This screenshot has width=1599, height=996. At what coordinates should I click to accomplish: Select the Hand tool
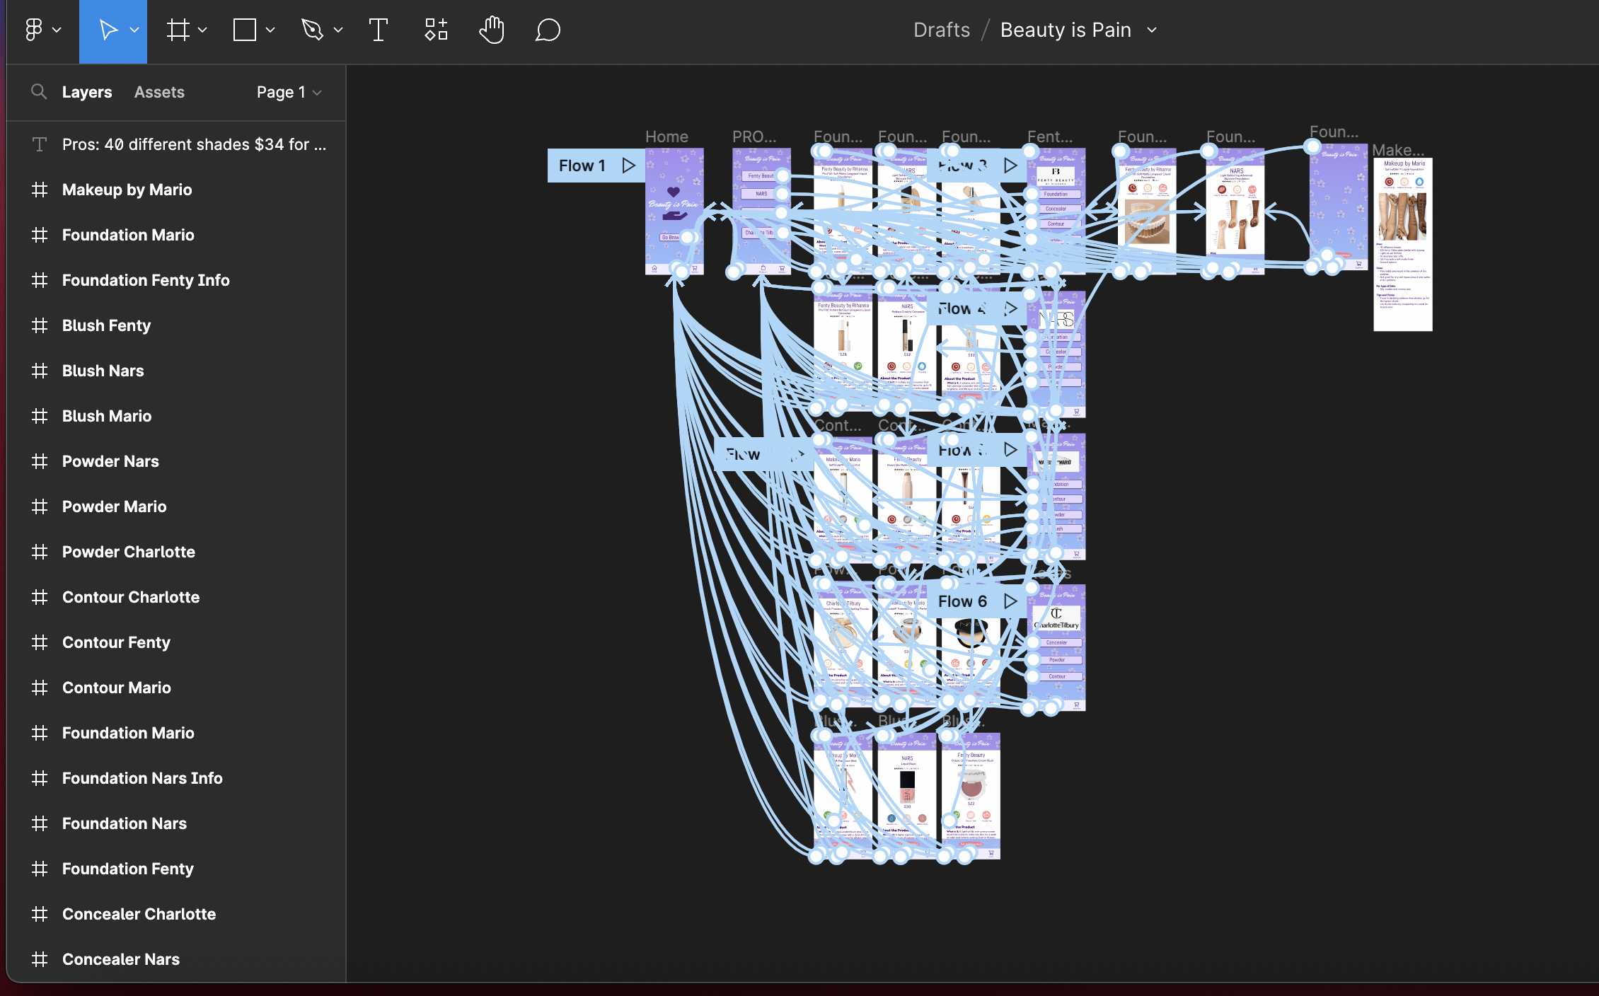pyautogui.click(x=492, y=30)
